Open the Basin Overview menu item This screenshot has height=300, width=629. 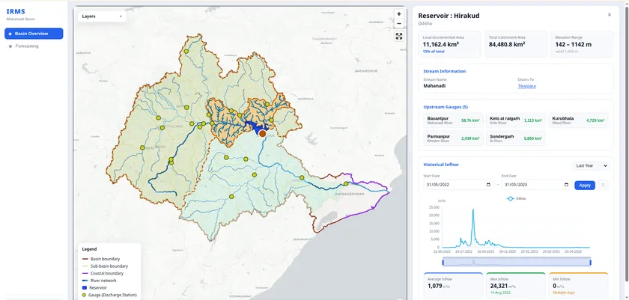tap(34, 34)
